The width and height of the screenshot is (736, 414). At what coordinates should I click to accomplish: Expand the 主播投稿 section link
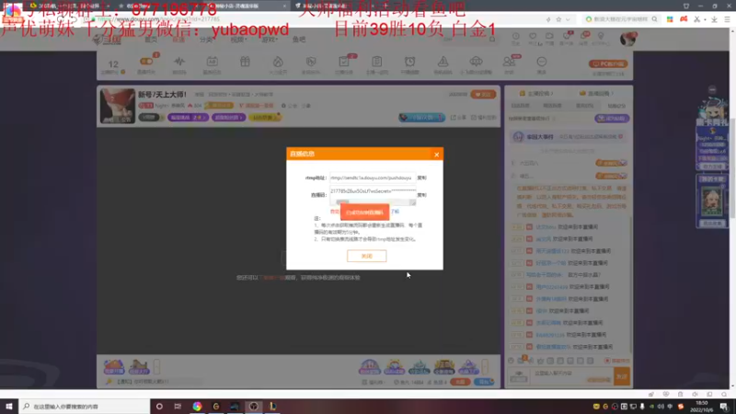point(535,94)
